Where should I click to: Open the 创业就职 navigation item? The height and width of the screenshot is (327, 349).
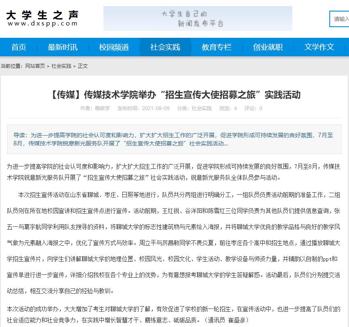[x=268, y=47]
